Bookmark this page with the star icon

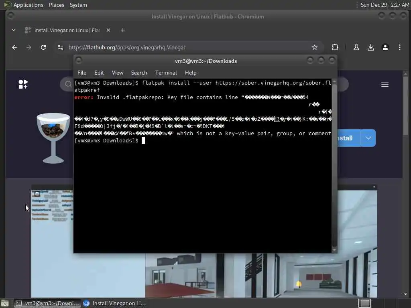(x=315, y=47)
